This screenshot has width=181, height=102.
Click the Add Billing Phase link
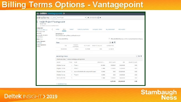[62, 84]
